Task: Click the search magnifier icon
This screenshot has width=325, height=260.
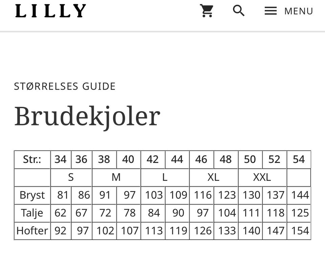Action: (239, 11)
